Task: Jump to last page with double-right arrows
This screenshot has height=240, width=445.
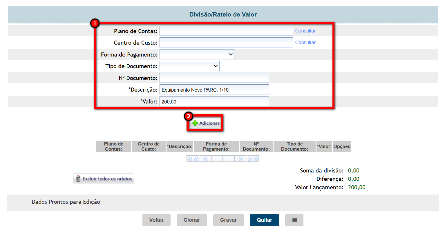Action: tap(253, 159)
